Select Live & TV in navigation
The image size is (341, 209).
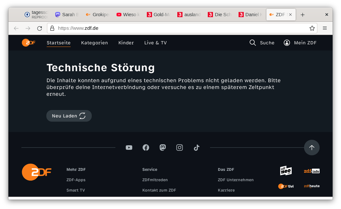click(155, 43)
